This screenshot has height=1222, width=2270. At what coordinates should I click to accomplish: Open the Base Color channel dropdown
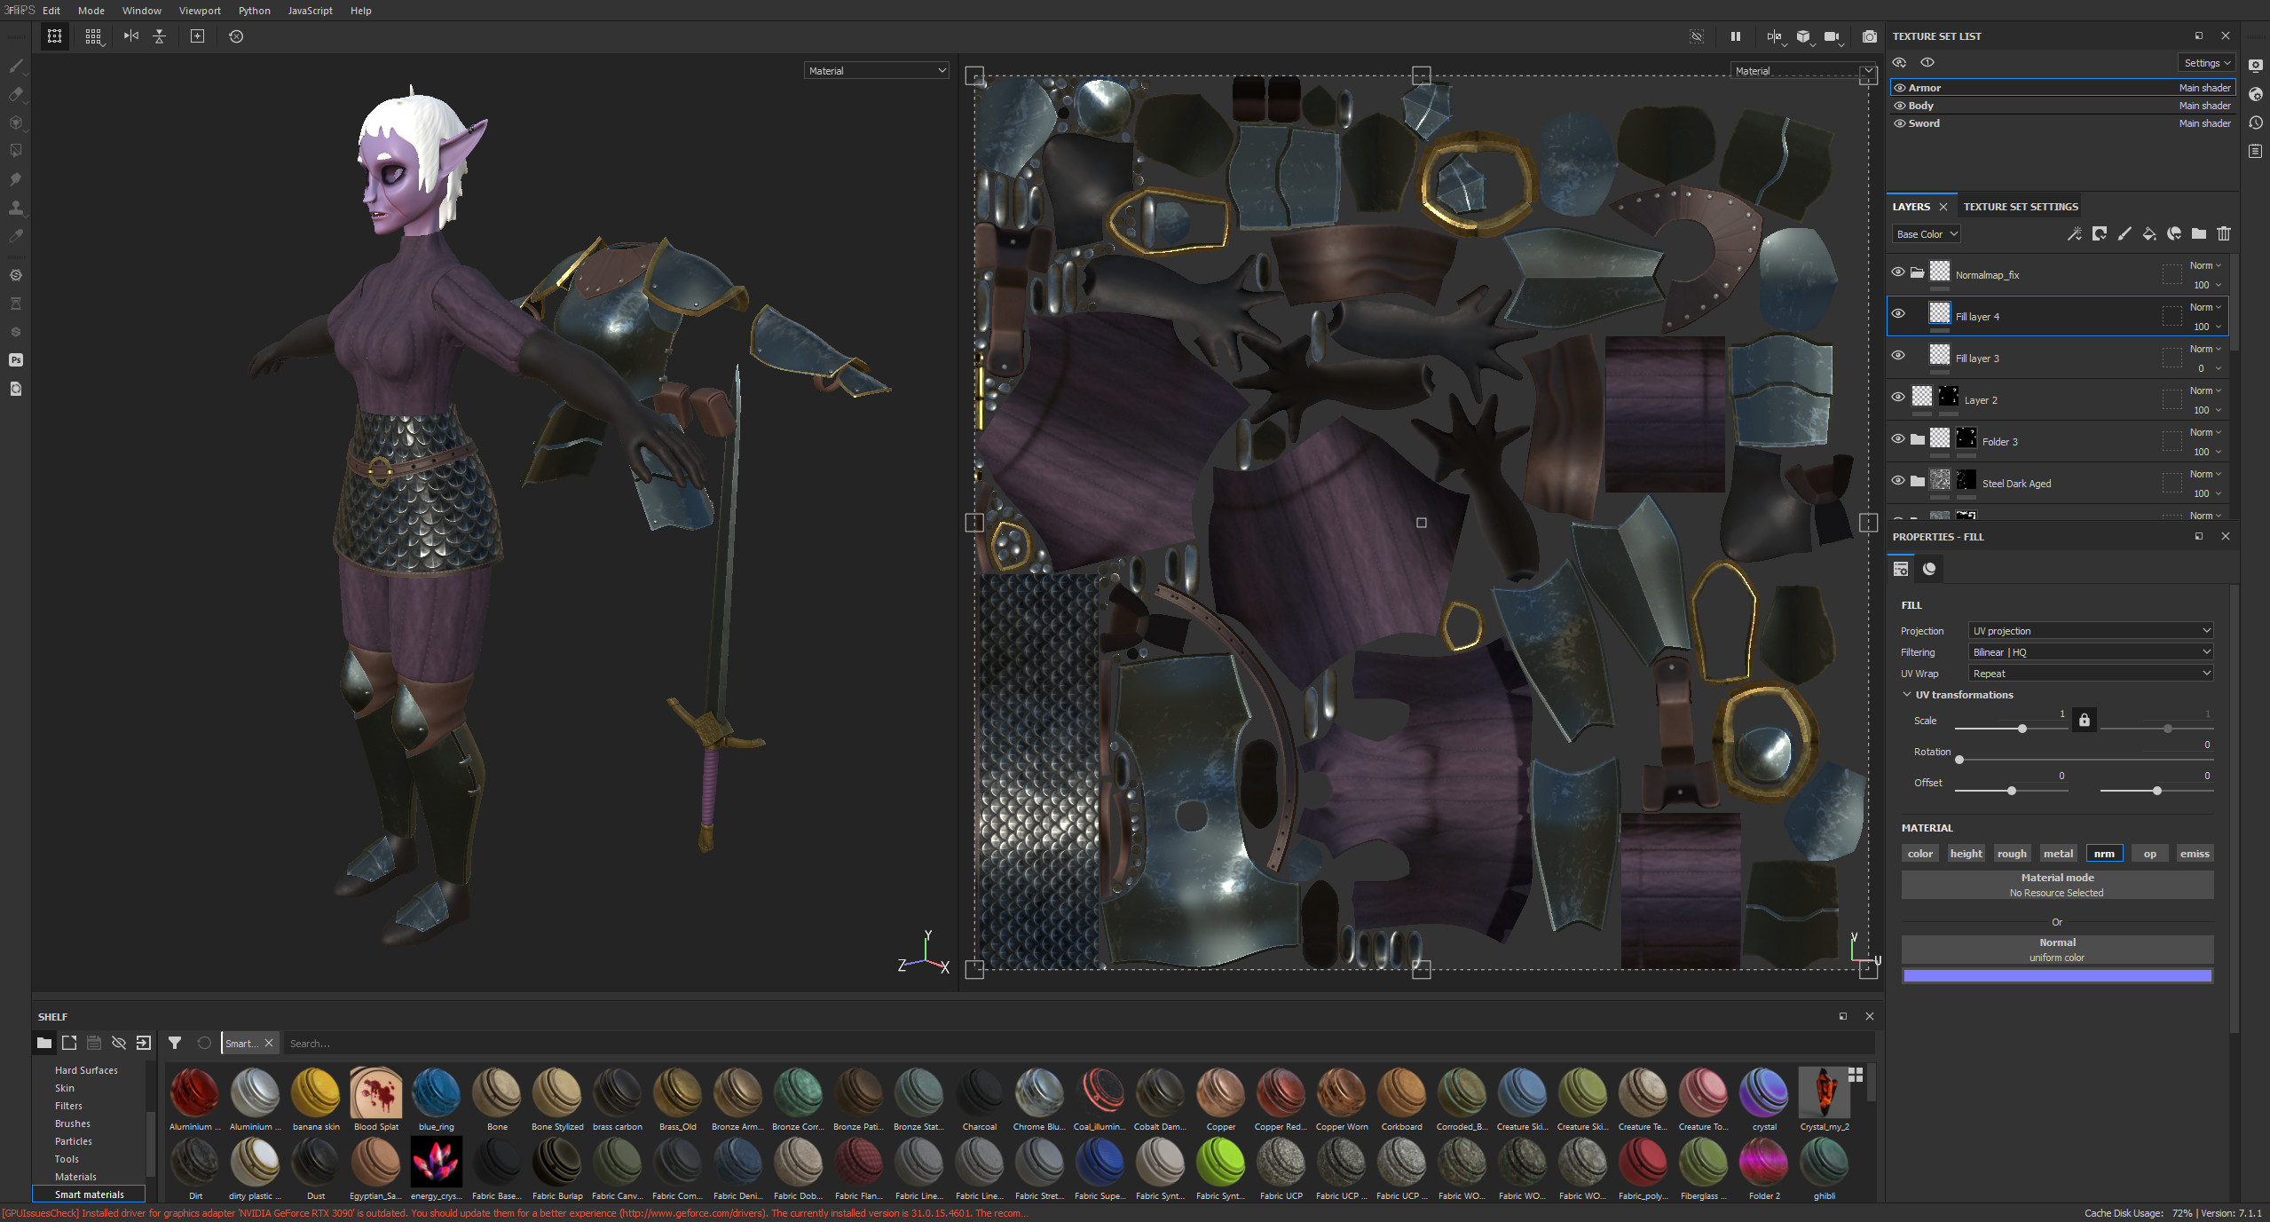[x=1927, y=234]
